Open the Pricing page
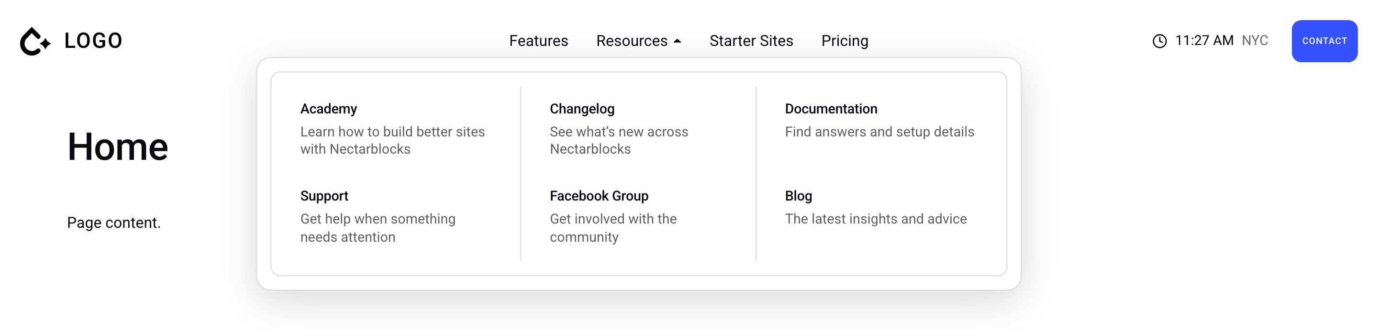The width and height of the screenshot is (1378, 336). [x=845, y=41]
